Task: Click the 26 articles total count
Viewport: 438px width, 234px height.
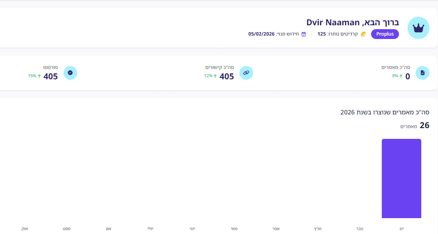Action: (x=424, y=126)
